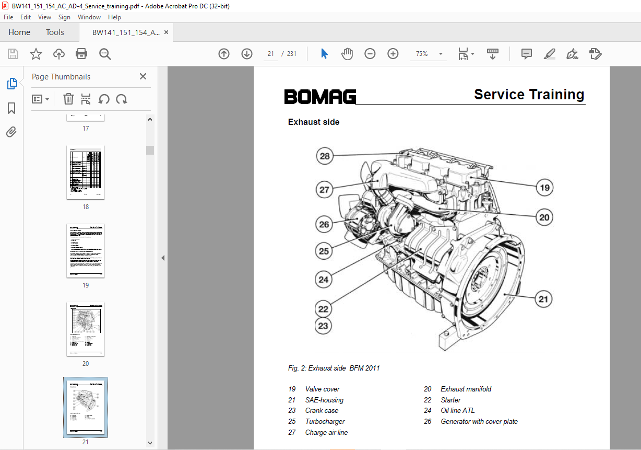Screen dimensions: 641x450
Task: Click the 'Crank case' legend entry
Action: 322,410
